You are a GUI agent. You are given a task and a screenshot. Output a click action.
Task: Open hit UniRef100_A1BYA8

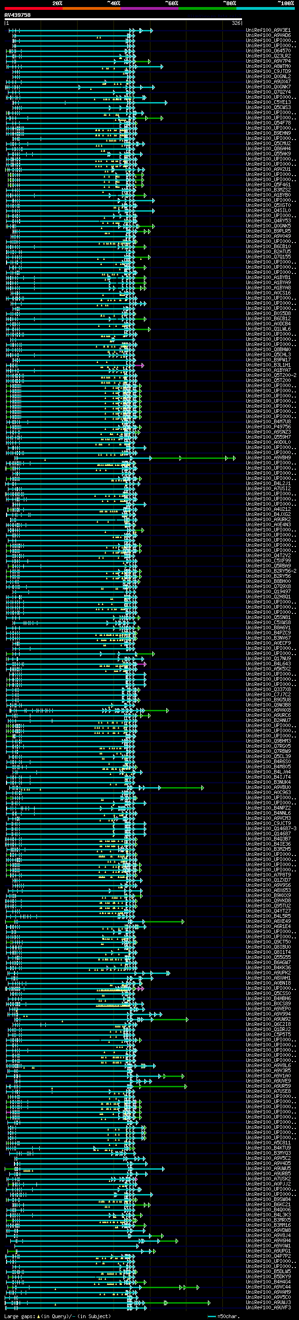(268, 288)
